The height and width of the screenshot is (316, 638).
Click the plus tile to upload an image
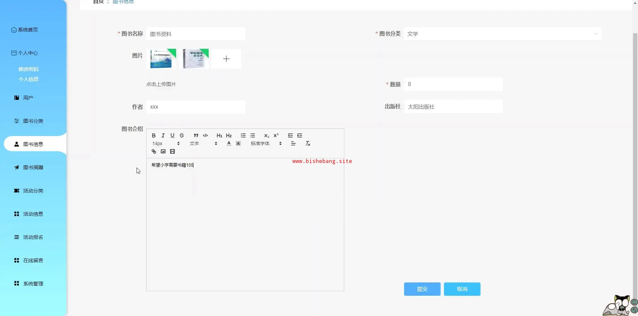tap(226, 59)
